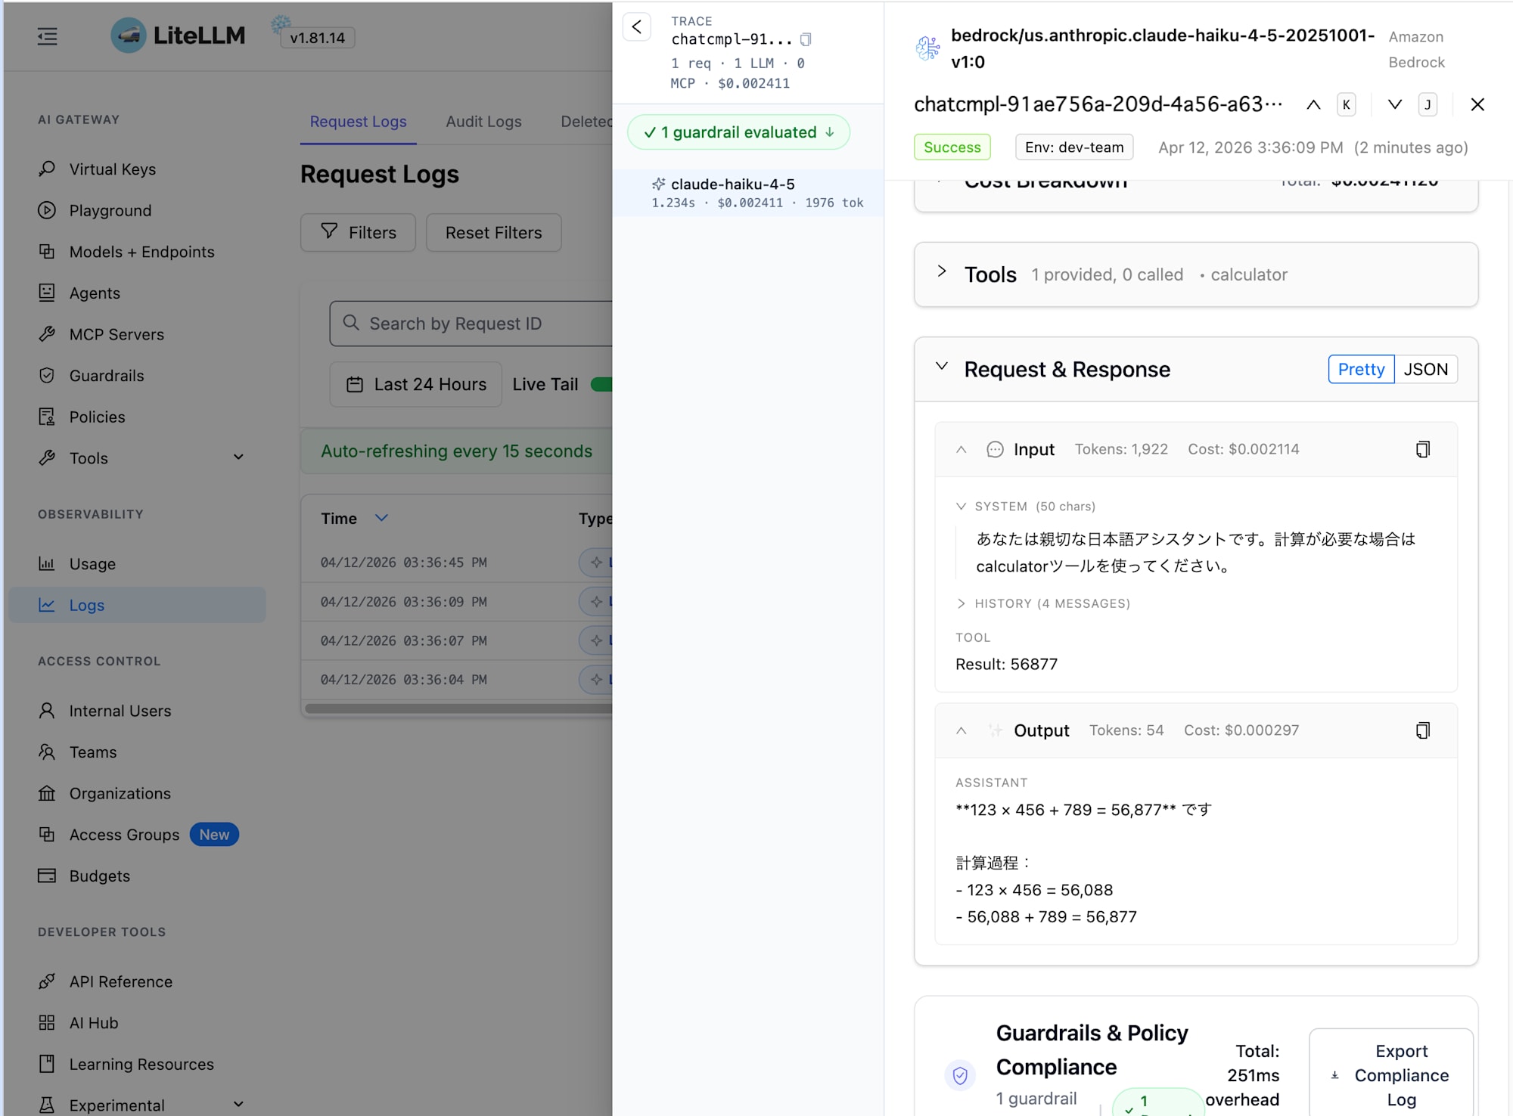Viewport: 1513px width, 1116px height.
Task: Click the back arrow in trace panel
Action: tap(637, 27)
